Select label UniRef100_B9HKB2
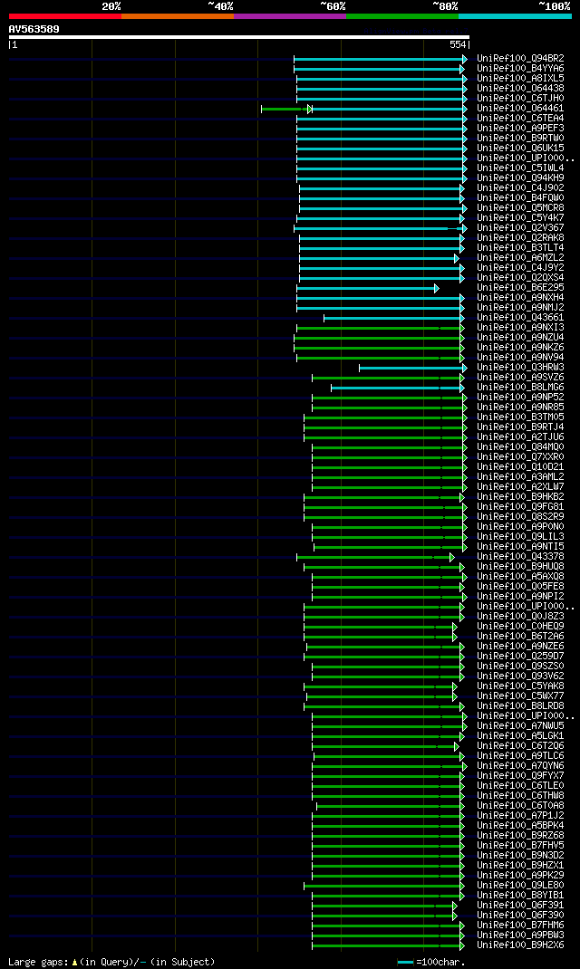The width and height of the screenshot is (580, 969). [x=520, y=496]
